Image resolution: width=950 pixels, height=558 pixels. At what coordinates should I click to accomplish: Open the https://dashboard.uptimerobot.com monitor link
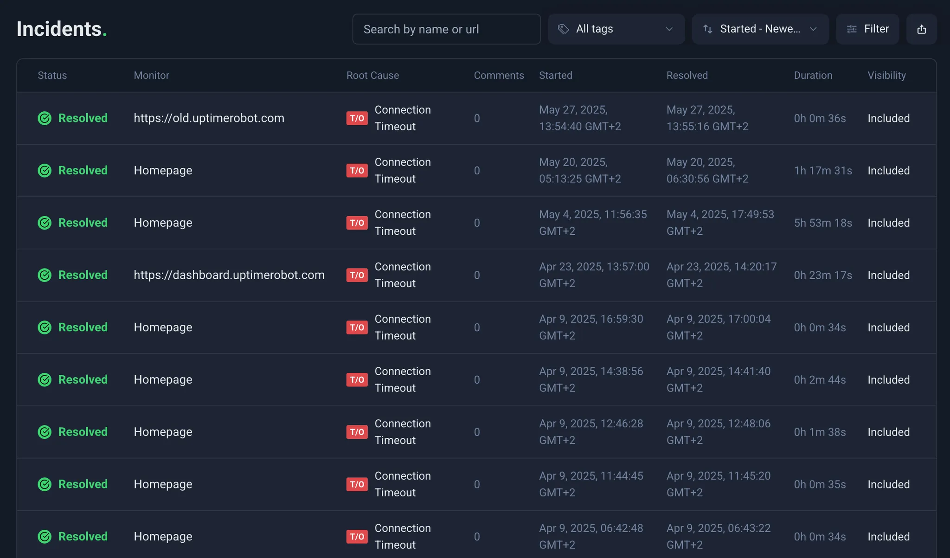pos(229,275)
